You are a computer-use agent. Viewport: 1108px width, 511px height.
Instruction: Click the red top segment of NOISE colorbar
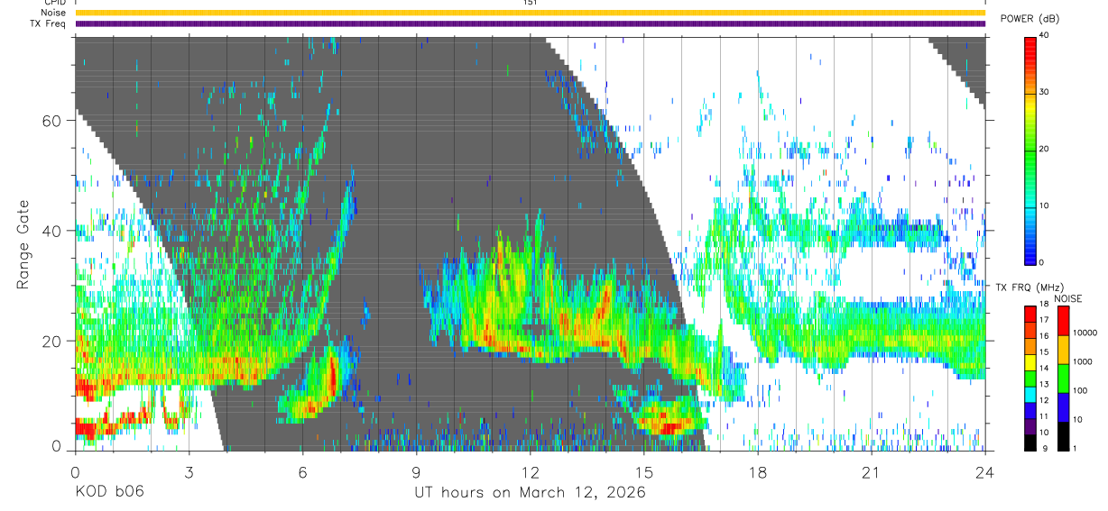(1063, 321)
